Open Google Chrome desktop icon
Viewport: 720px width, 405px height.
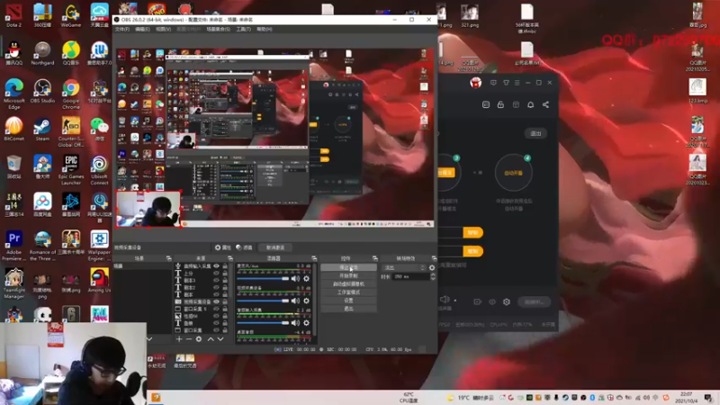[71, 94]
